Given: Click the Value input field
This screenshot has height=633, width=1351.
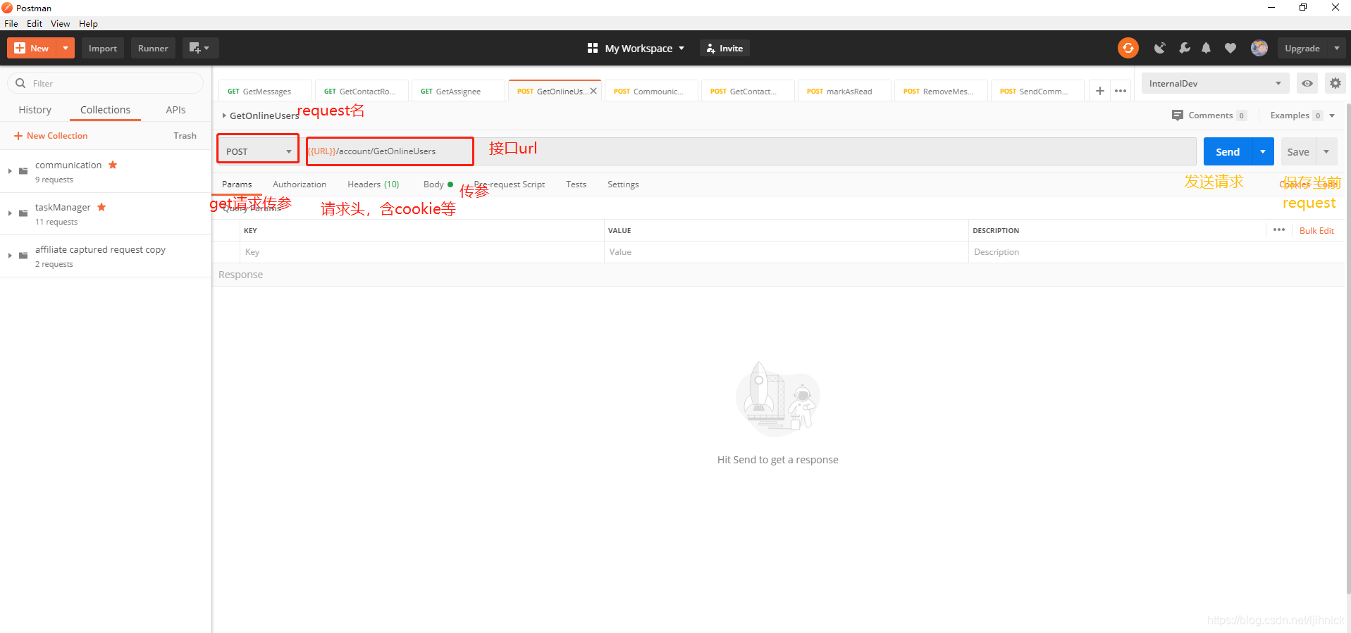Looking at the screenshot, I should pyautogui.click(x=786, y=252).
